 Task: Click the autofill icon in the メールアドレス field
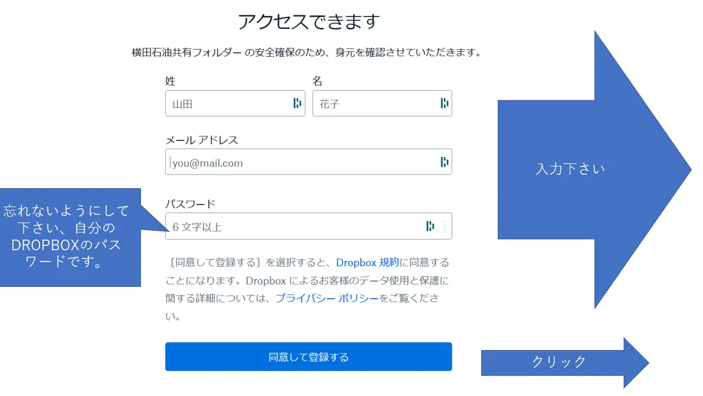pyautogui.click(x=444, y=162)
